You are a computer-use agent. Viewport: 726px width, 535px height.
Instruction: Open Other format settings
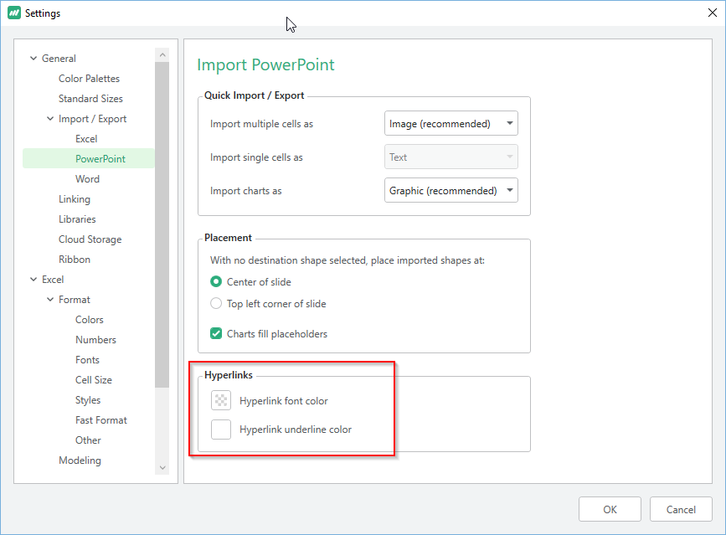pyautogui.click(x=88, y=440)
